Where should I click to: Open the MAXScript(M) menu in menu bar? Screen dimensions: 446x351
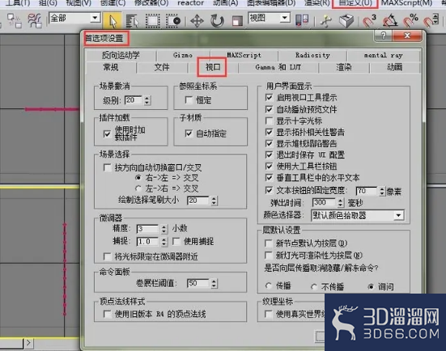pyautogui.click(x=406, y=3)
